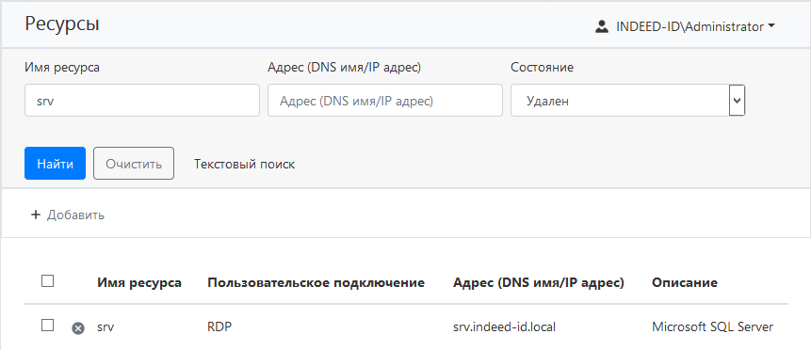The image size is (811, 350).
Task: Click the user profile silhouette icon
Action: click(602, 27)
